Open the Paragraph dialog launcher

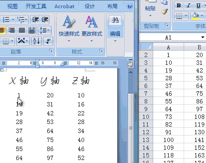pos(51,51)
